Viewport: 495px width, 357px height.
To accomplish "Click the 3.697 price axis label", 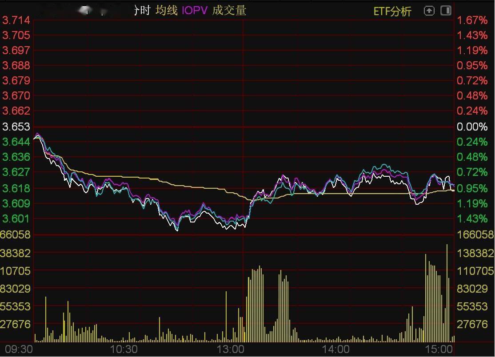I will click(16, 50).
